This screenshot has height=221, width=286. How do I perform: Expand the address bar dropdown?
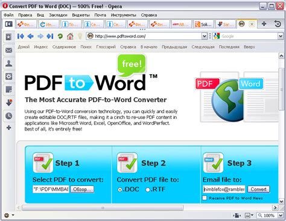(x=204, y=36)
